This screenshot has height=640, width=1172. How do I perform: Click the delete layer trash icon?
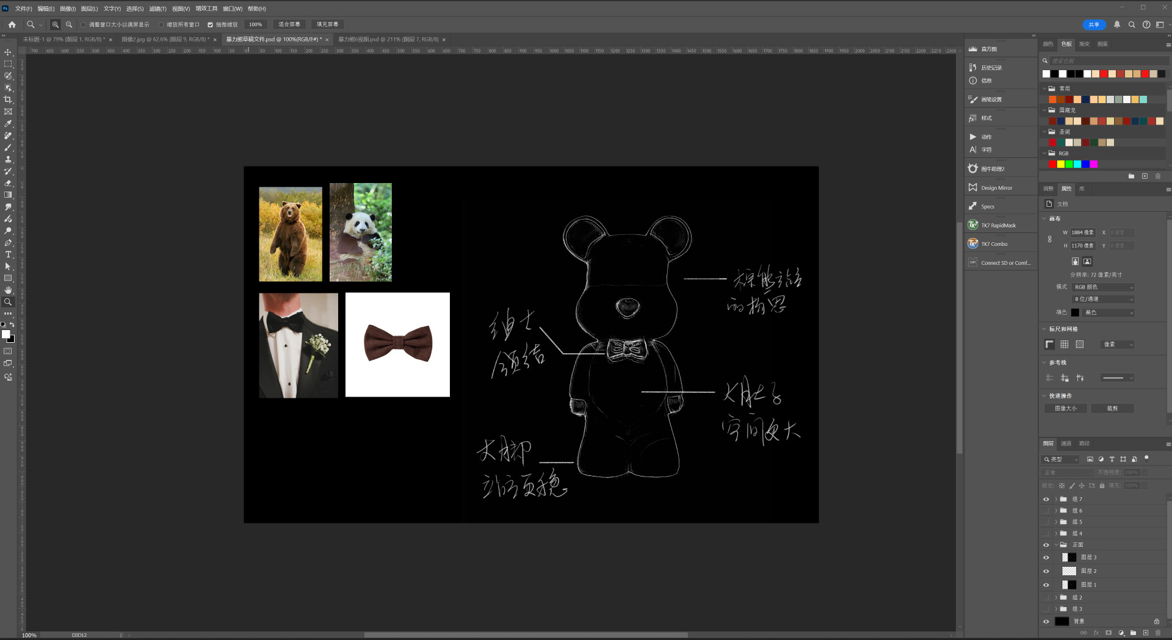click(1158, 633)
